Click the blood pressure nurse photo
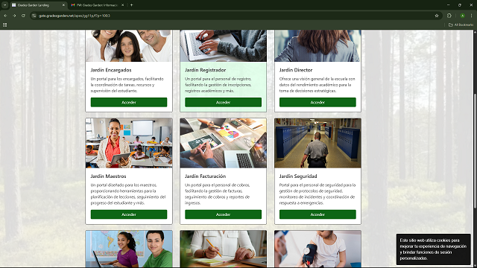This screenshot has width=477, height=268. [318, 249]
